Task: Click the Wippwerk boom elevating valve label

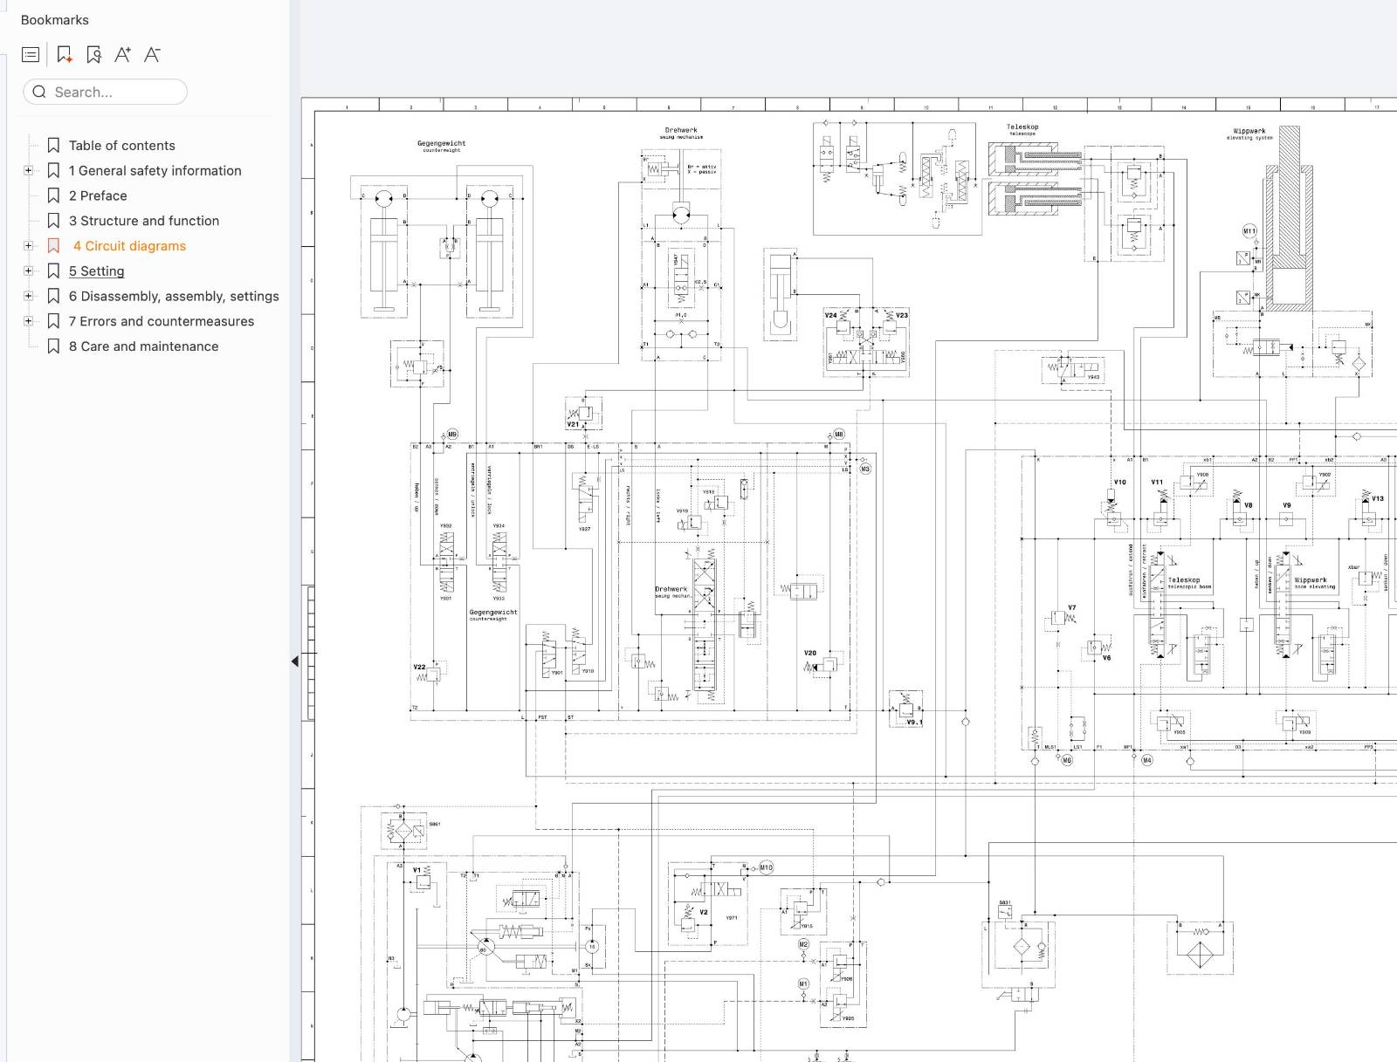Action: point(1315,583)
